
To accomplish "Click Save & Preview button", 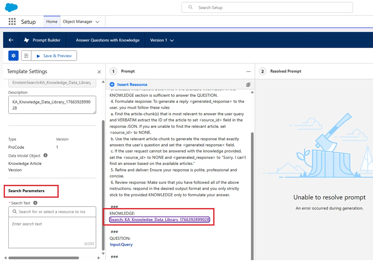I will click(54, 56).
